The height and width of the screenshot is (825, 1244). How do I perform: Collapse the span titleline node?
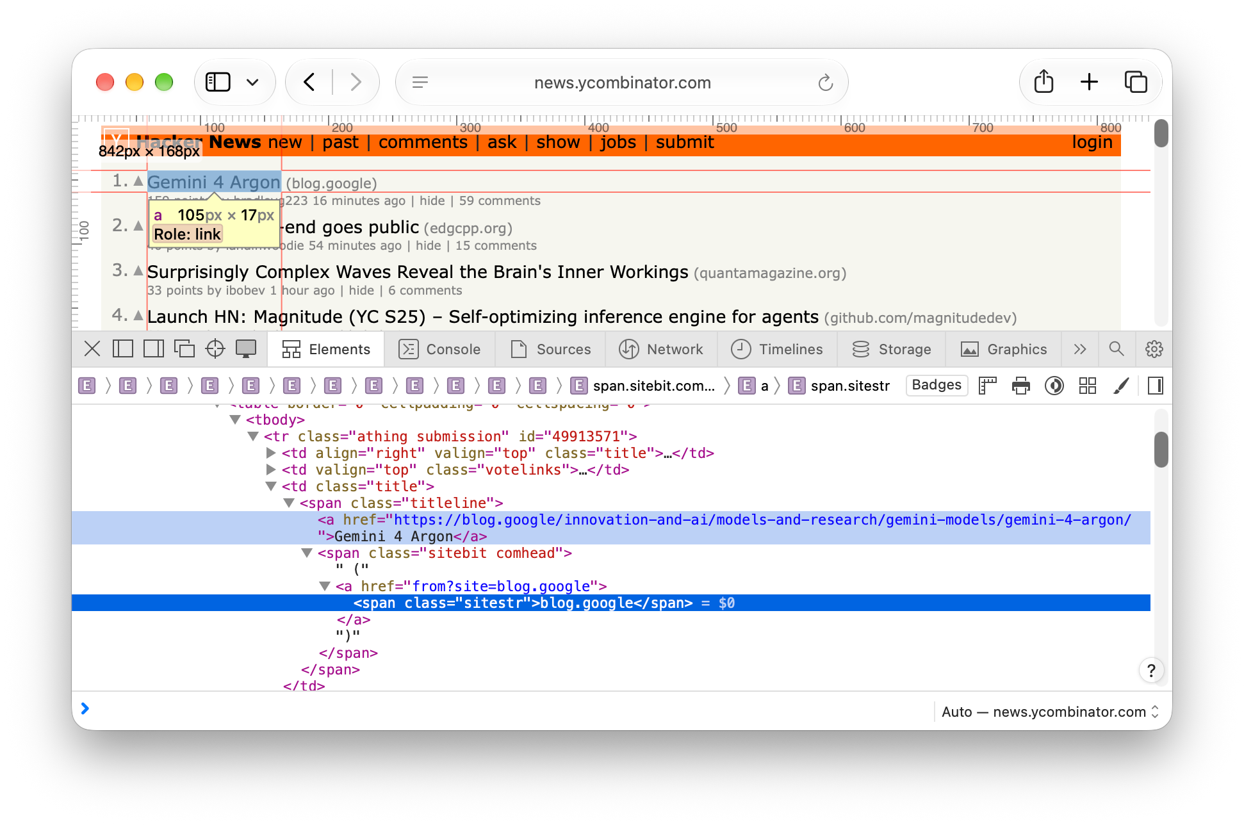[289, 503]
